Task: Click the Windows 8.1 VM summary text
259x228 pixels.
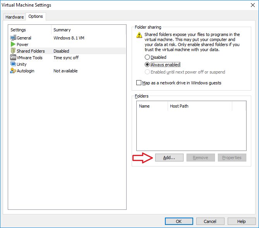Action: 69,38
